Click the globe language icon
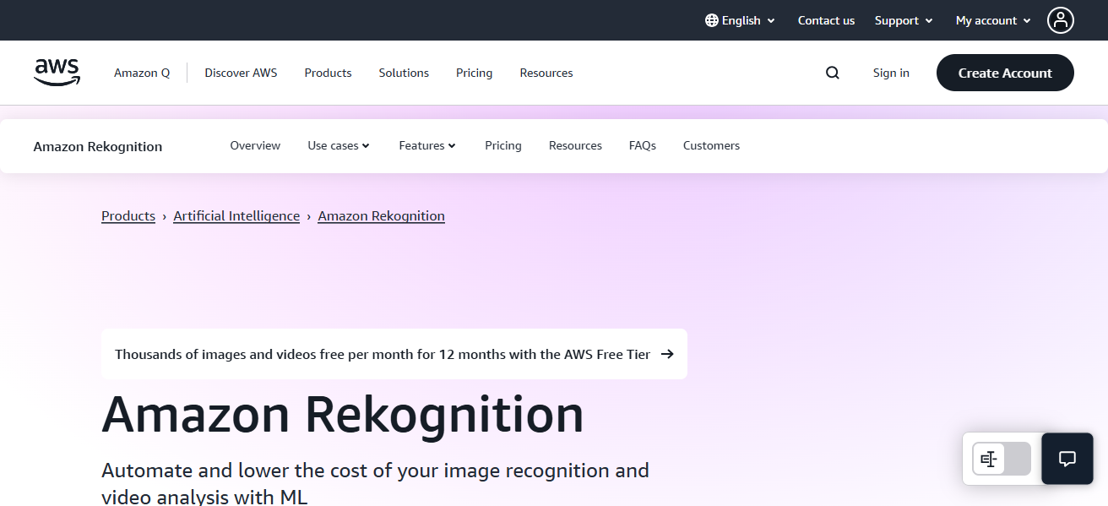 (x=711, y=20)
